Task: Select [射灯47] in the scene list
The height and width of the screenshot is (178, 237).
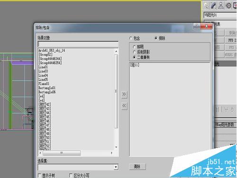Action: point(45,125)
